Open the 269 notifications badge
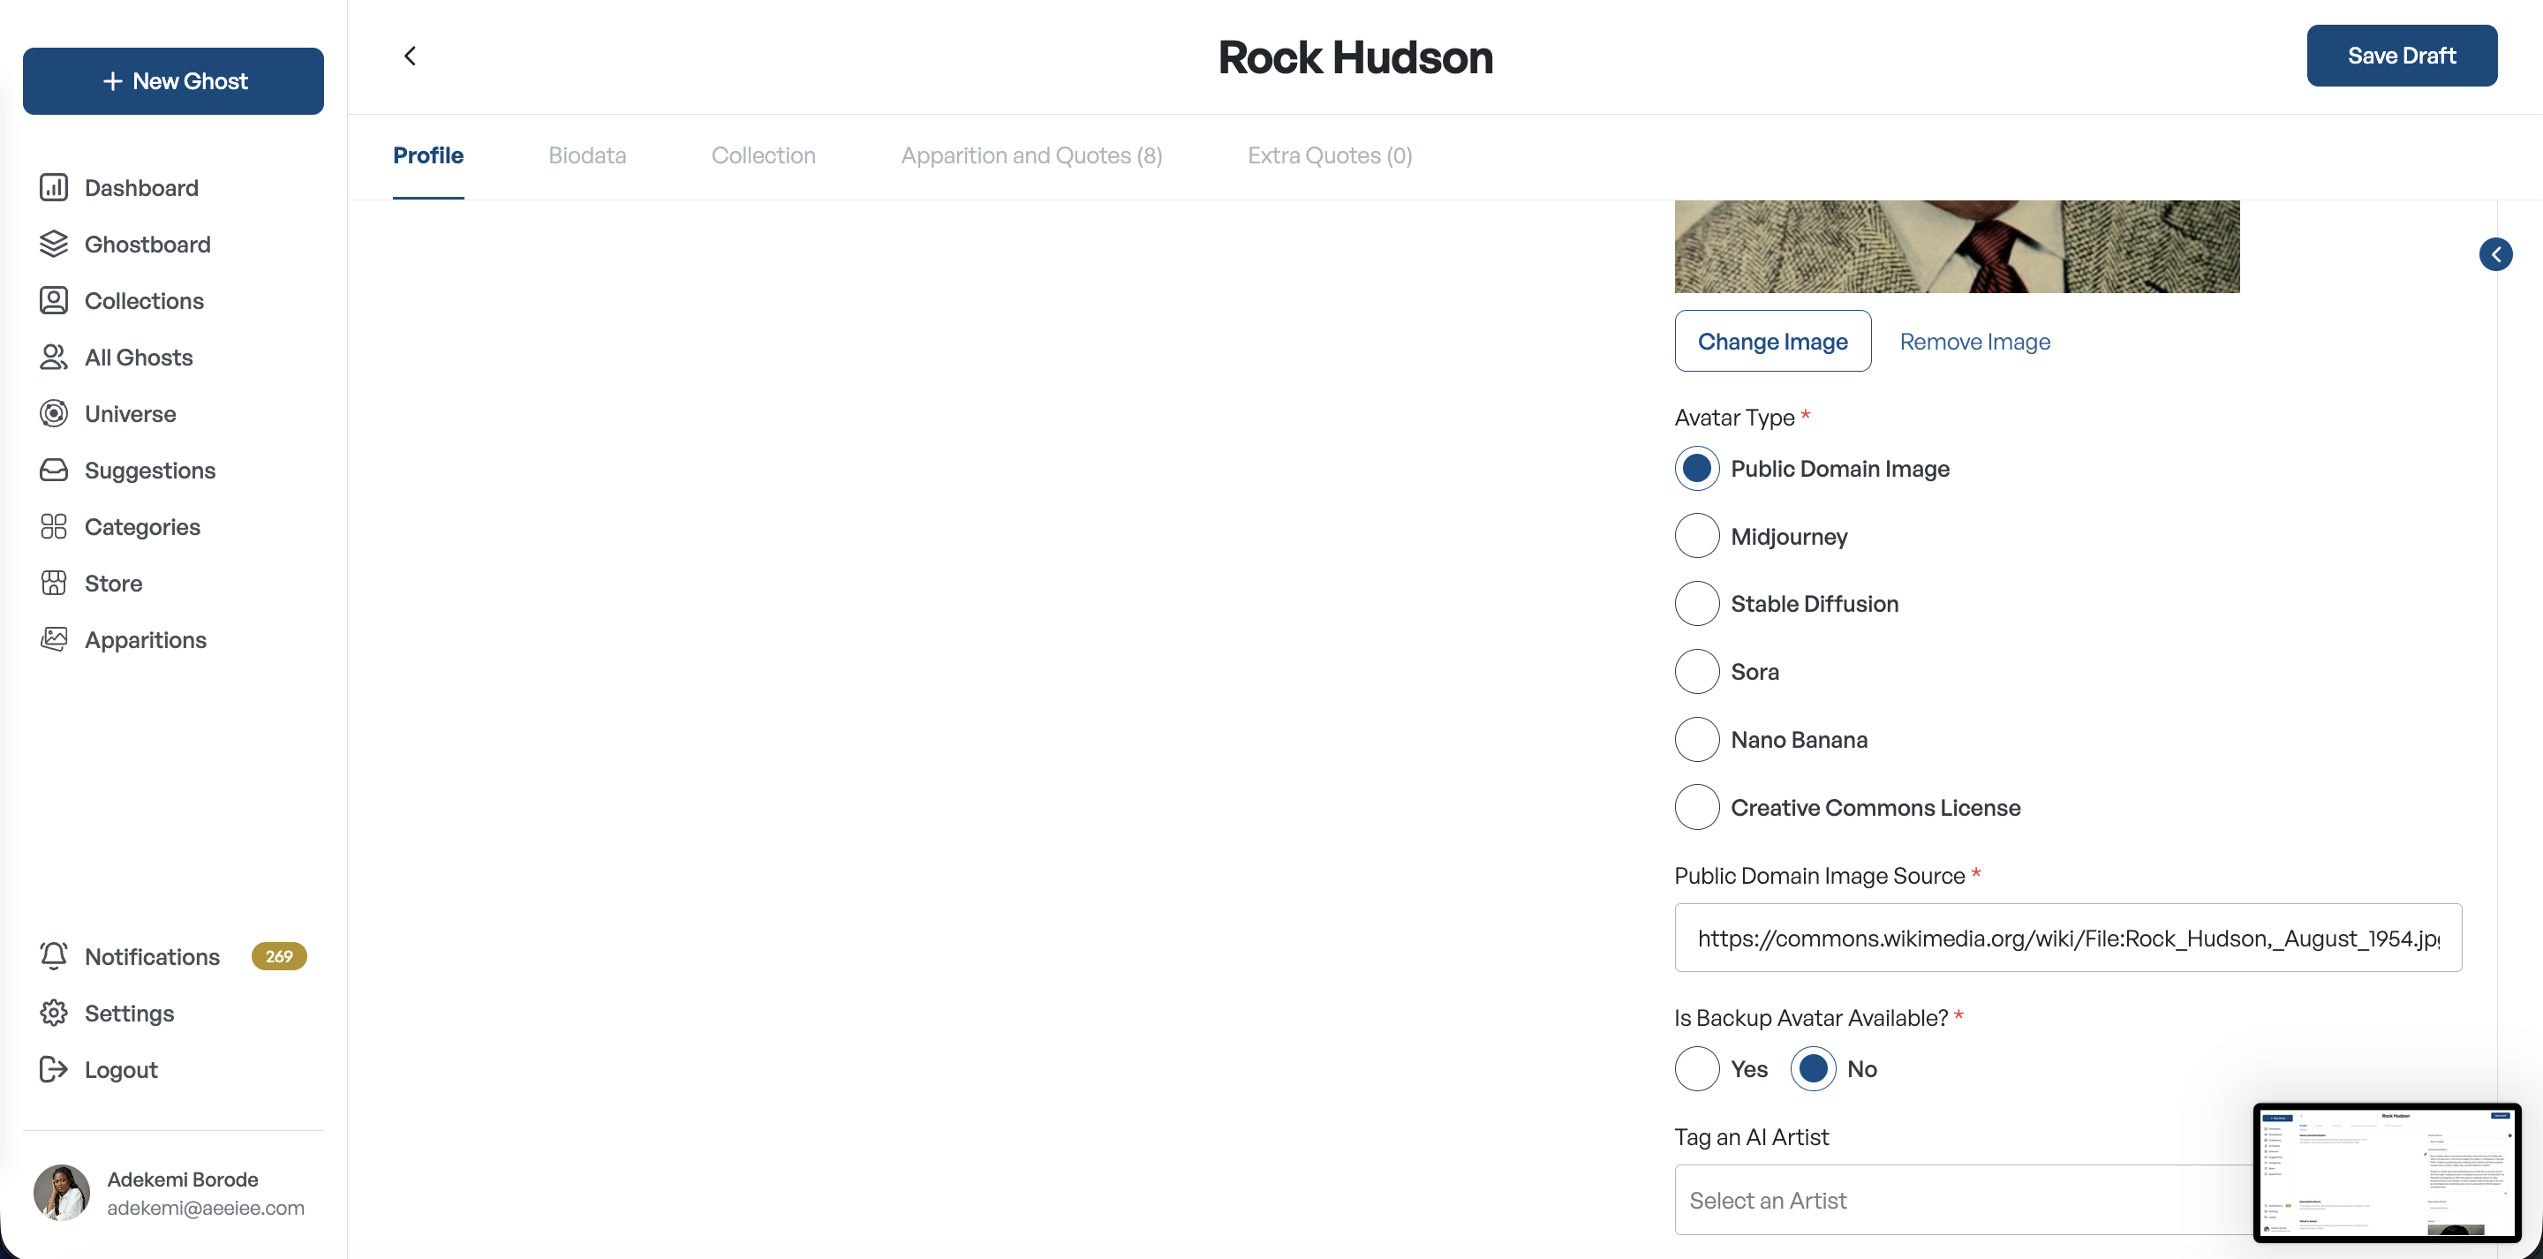 (x=278, y=956)
